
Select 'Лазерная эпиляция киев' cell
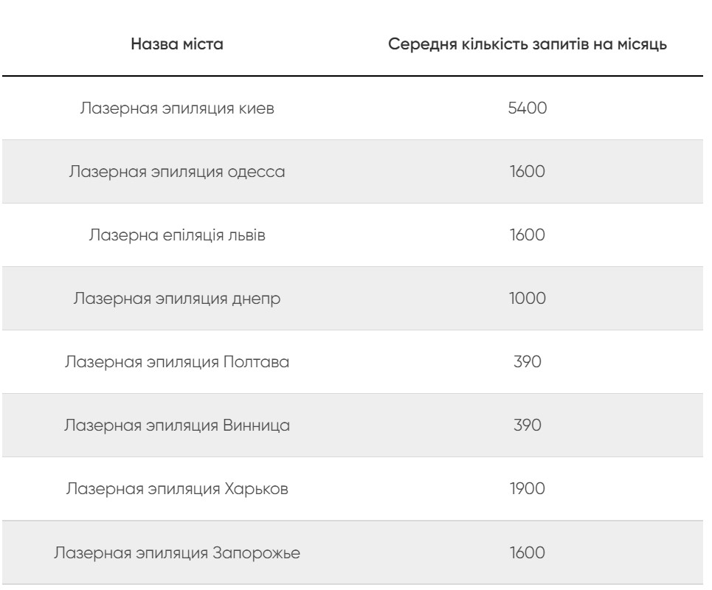coord(177,108)
